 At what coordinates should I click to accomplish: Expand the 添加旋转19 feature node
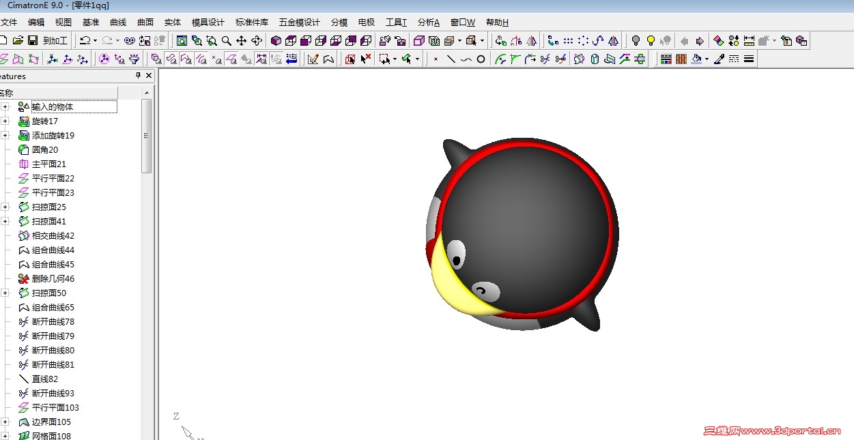coord(5,136)
